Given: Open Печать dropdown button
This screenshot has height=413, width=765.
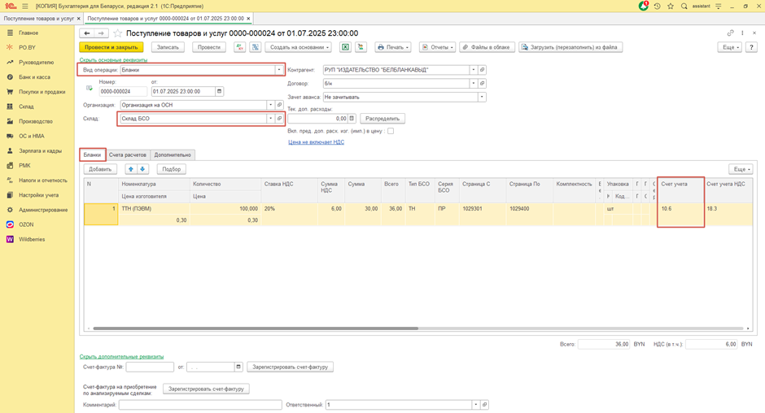Looking at the screenshot, I should pos(393,47).
